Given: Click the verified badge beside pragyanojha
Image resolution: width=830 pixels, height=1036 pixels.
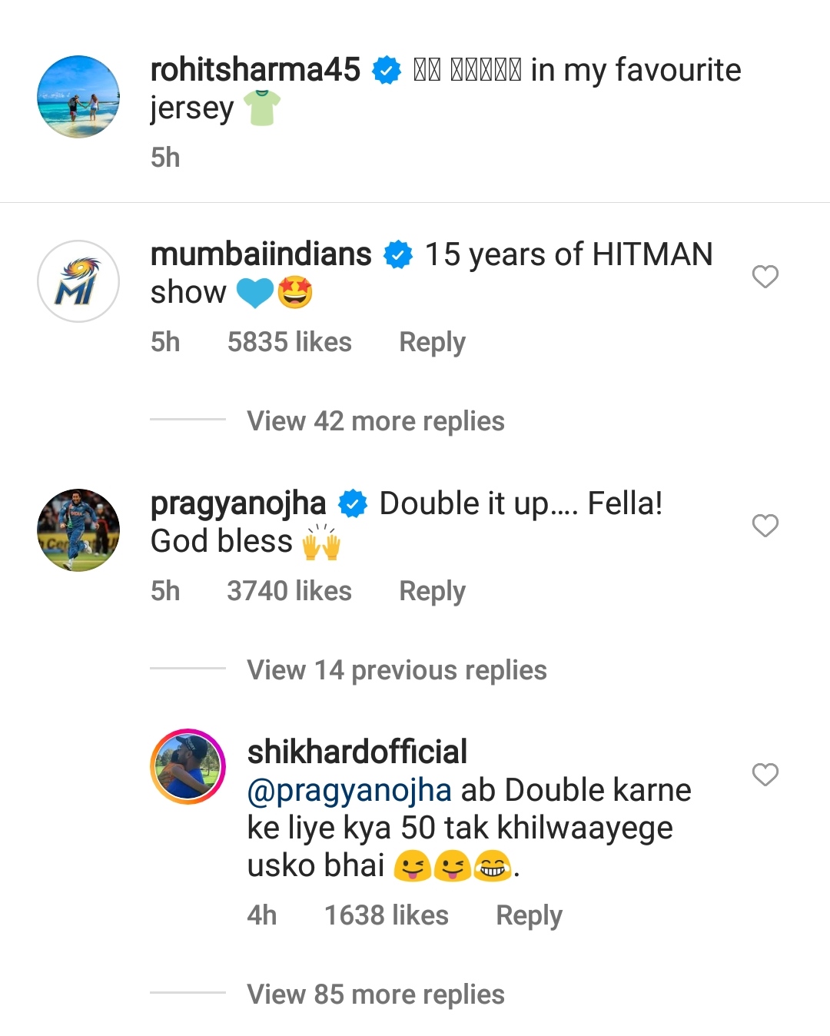Looking at the screenshot, I should (x=353, y=504).
